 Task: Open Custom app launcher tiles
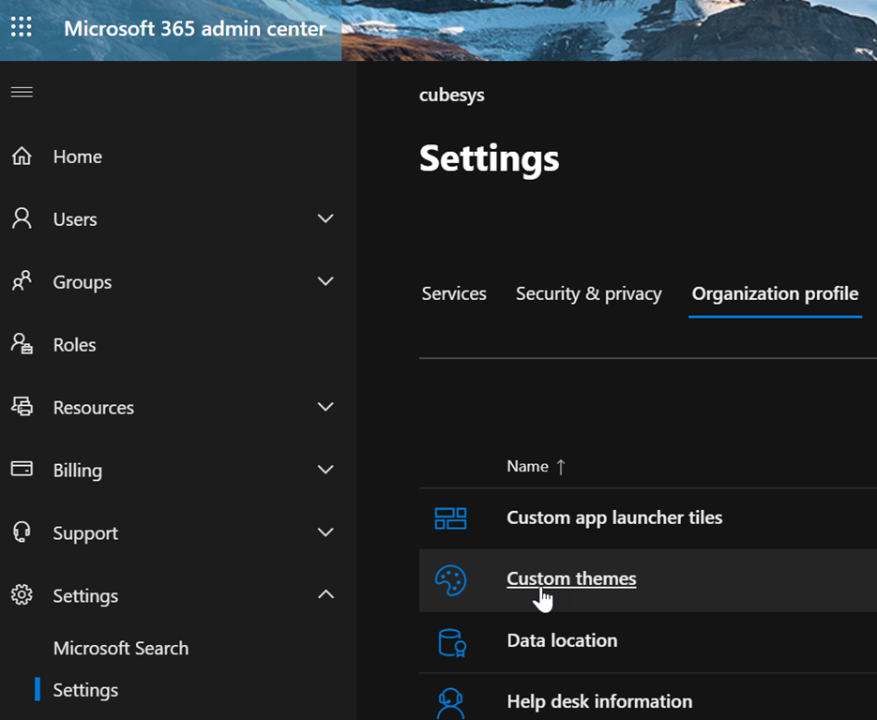click(614, 517)
